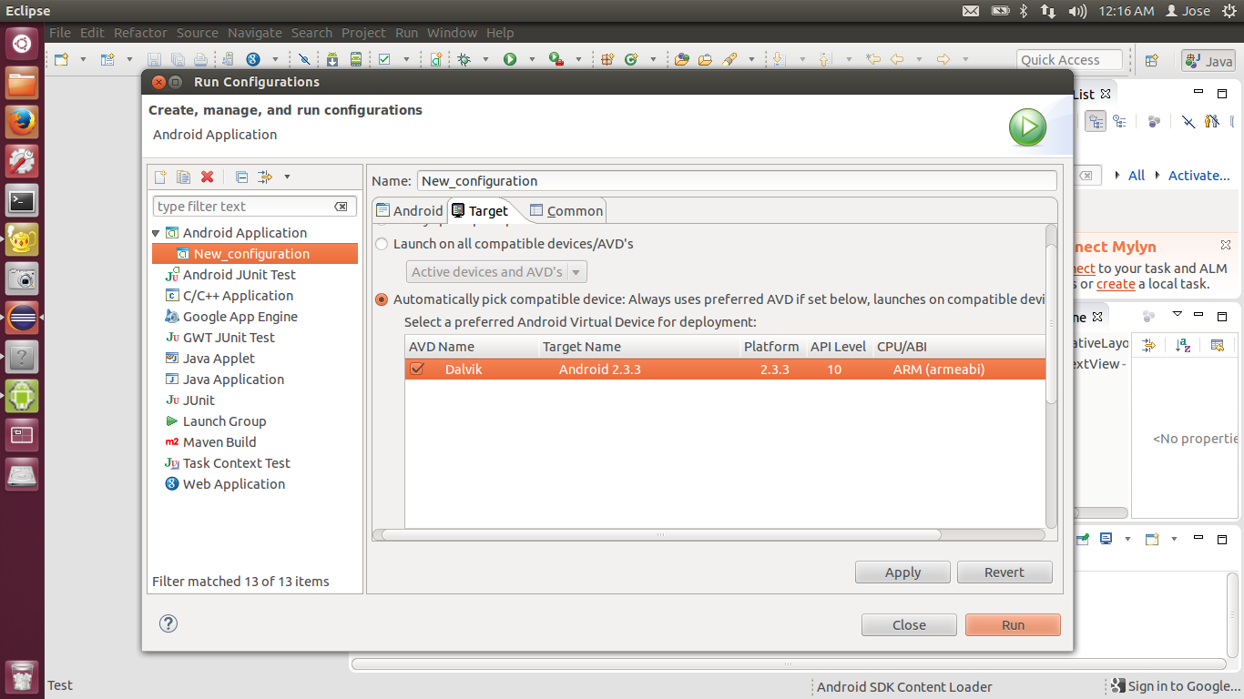Viewport: 1244px width, 699px height.
Task: Click the Restore default value icon in Properties
Action: (x=1217, y=345)
